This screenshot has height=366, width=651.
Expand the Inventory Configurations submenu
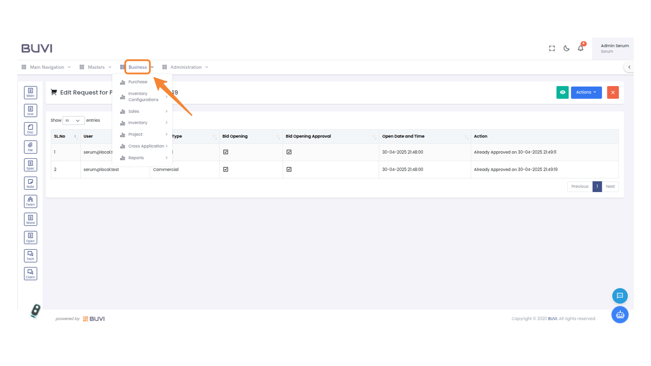coord(143,96)
